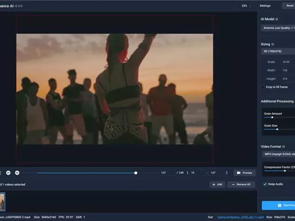The width and height of the screenshot is (295, 221).
Task: Click the Settings label in the panel header
Action: coord(265,6)
